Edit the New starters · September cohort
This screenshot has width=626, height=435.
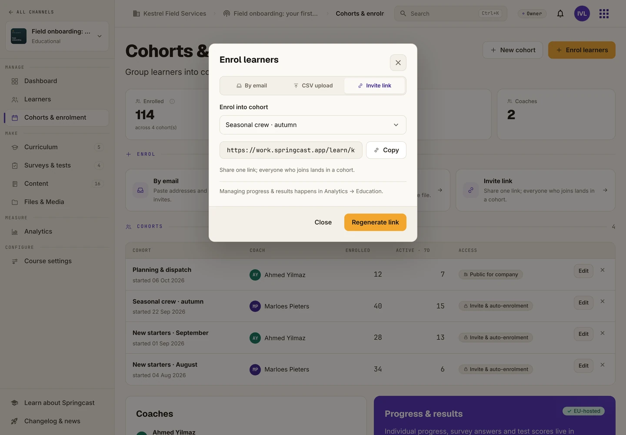[583, 334]
